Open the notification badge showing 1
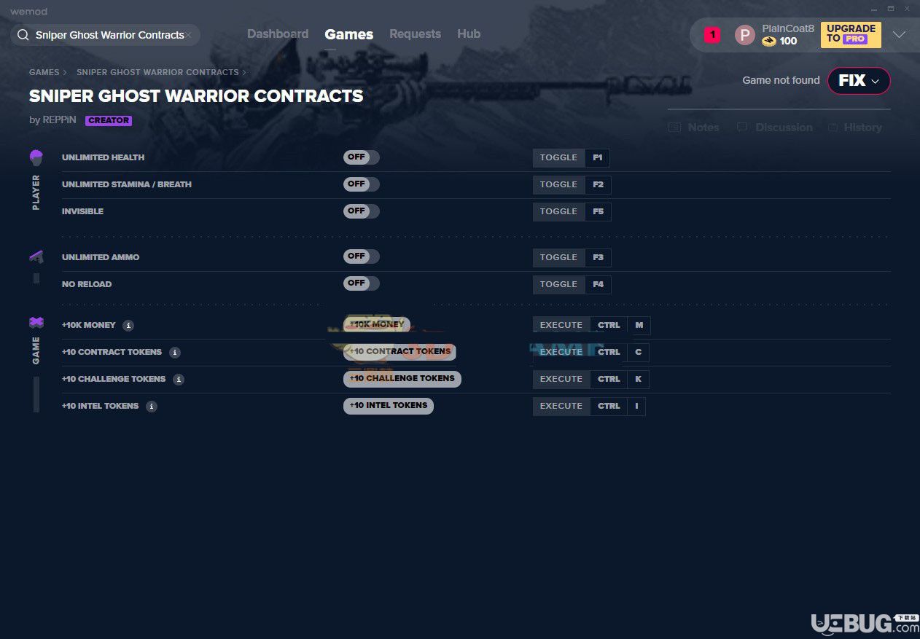The image size is (920, 639). 712,34
